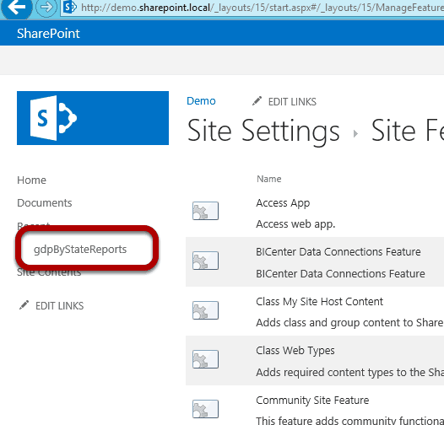The width and height of the screenshot is (444, 425).
Task: Open the SharePoint suite bar link
Action: pos(48,34)
